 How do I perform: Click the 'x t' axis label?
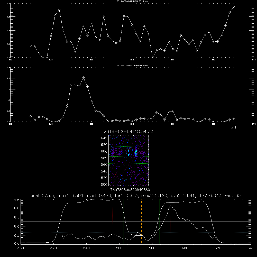pyautogui.click(x=234, y=127)
